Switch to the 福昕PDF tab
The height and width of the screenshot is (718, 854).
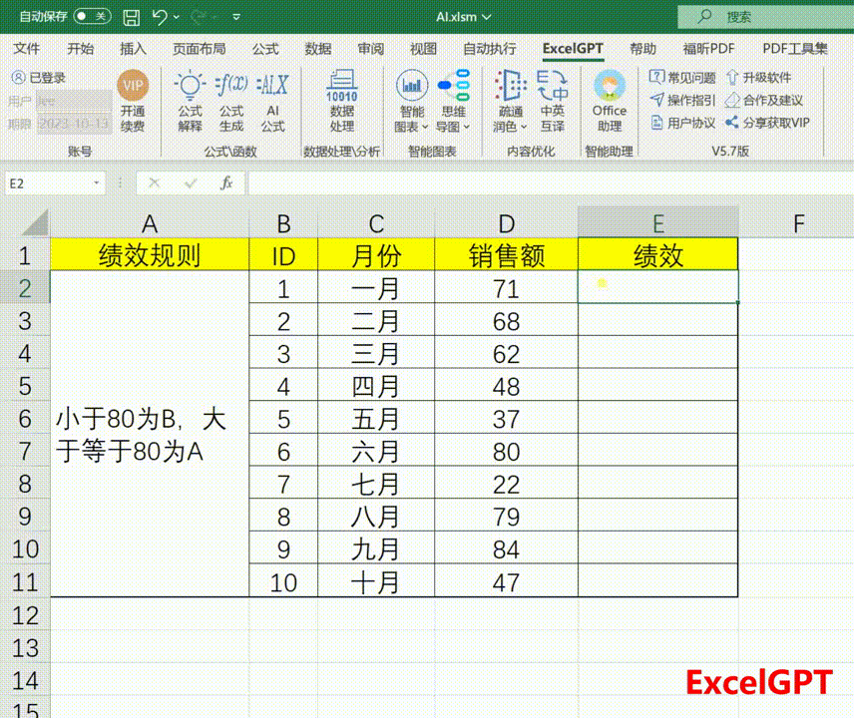pyautogui.click(x=708, y=49)
